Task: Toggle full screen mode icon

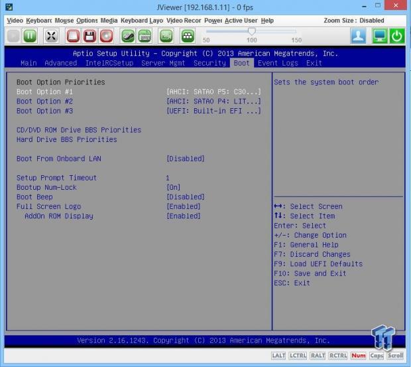Action: tap(51, 36)
